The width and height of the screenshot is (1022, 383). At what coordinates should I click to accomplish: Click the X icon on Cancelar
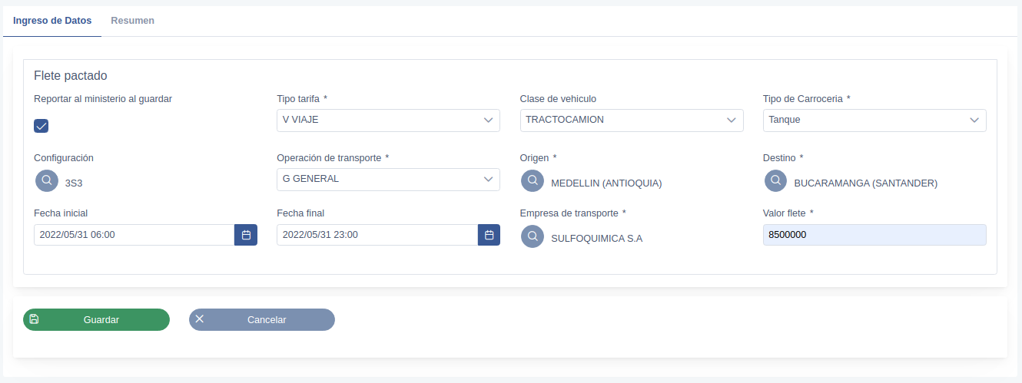[200, 319]
